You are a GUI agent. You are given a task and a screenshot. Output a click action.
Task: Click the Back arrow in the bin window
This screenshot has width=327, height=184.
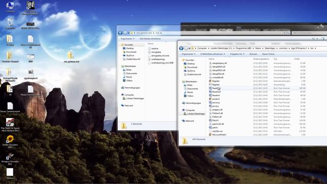click(181, 48)
